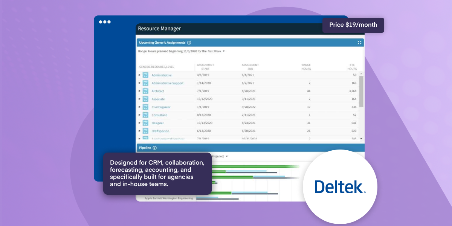This screenshot has height=226, width=452.
Task: Expand the Civil Engineer row
Action: (x=140, y=107)
